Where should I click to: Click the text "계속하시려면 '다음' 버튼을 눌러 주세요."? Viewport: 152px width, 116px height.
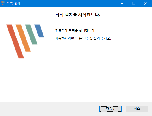pos(83,38)
